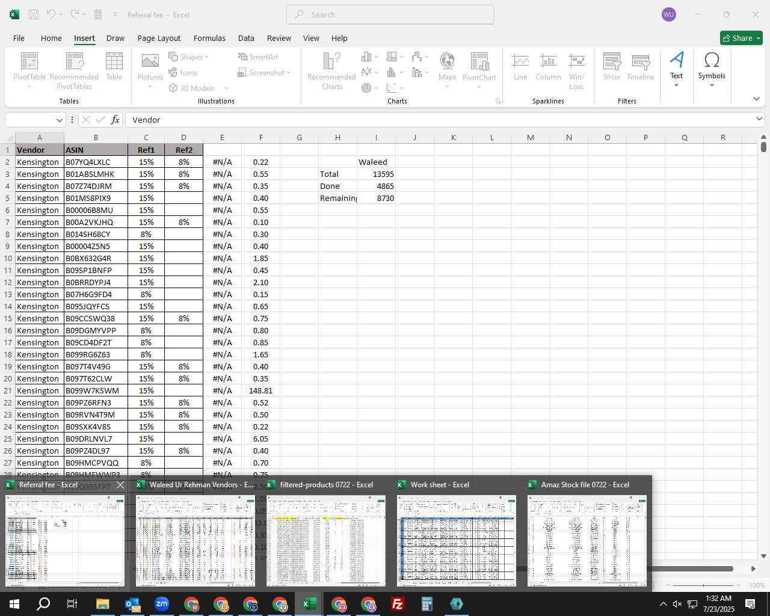Insert a Column sparkline
The width and height of the screenshot is (770, 616).
tap(548, 66)
